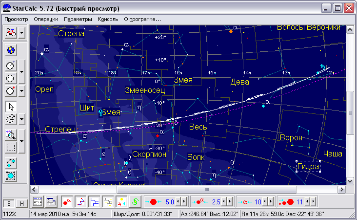Click the clock icon with red N

click(x=11, y=91)
